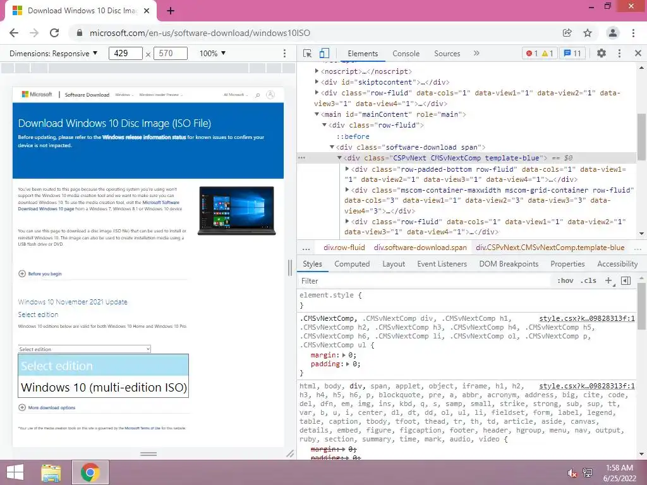The width and height of the screenshot is (647, 485).
Task: Click the styles Filter input
Action: click(425, 280)
